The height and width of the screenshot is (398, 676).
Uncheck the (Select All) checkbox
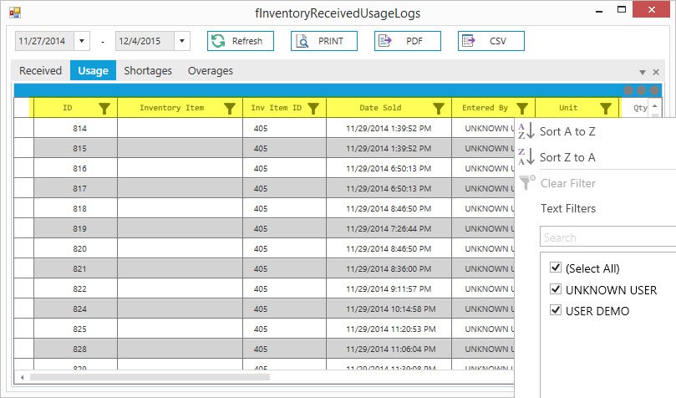pos(556,268)
